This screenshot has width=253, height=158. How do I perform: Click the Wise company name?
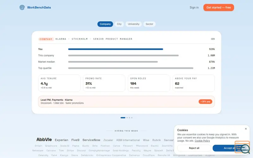(146, 140)
